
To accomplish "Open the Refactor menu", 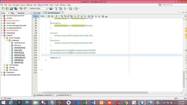I will pyautogui.click(x=29, y=5).
